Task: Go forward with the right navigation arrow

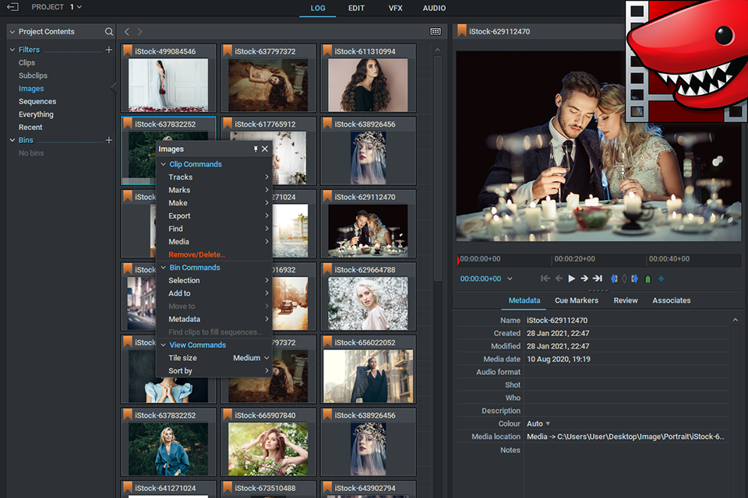Action: 139,31
